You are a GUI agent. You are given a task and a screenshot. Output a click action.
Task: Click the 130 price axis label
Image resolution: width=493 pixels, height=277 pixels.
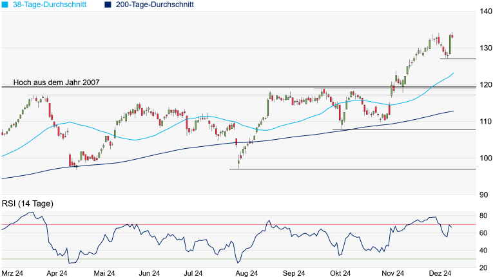click(485, 48)
